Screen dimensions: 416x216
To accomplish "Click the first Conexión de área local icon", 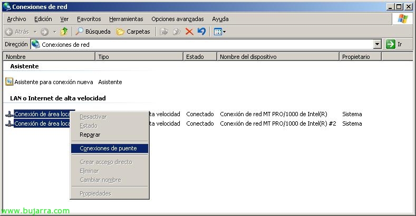I will (x=9, y=114).
